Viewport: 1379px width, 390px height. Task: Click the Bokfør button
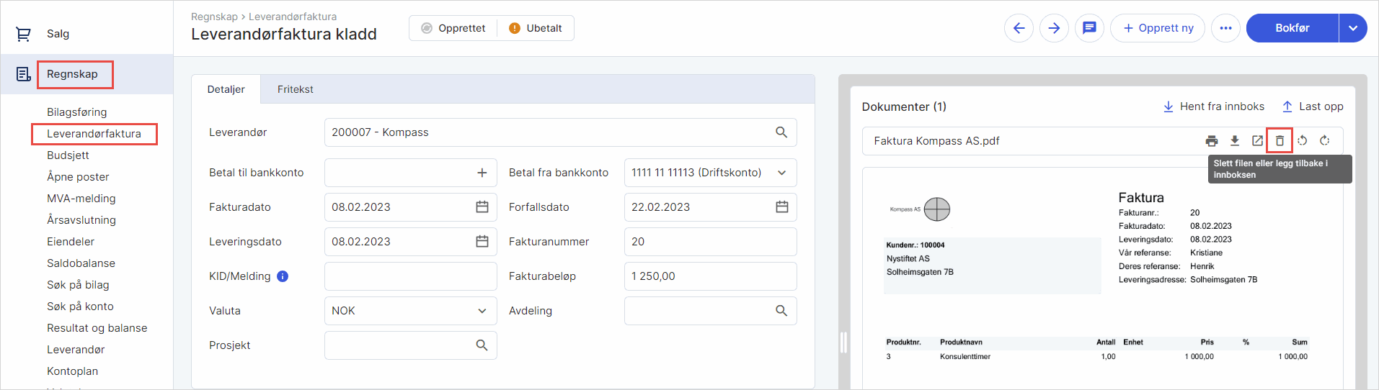[x=1292, y=28]
